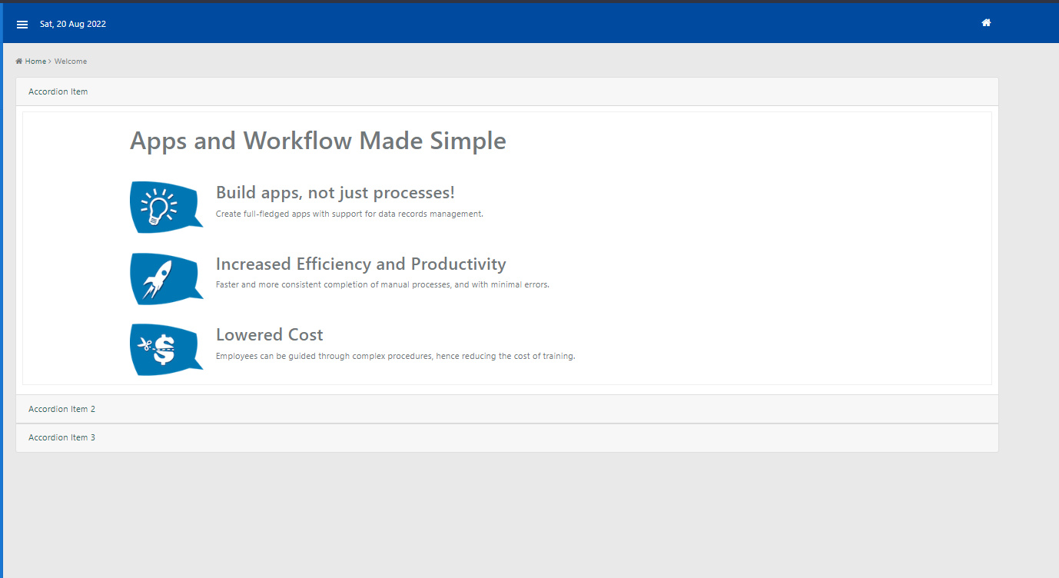1059x578 pixels.
Task: Click the home icon in top bar
Action: click(x=986, y=23)
